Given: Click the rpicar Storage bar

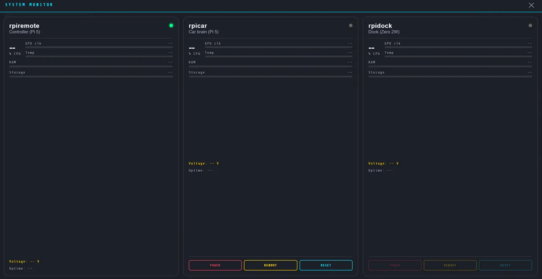Looking at the screenshot, I should coord(271,77).
